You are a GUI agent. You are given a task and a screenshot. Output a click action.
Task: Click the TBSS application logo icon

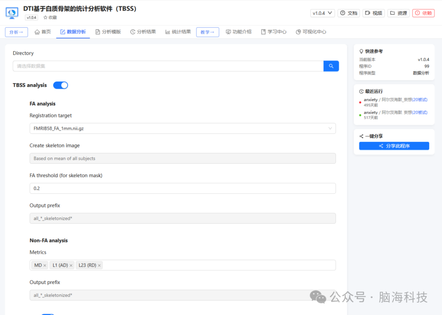coord(12,13)
